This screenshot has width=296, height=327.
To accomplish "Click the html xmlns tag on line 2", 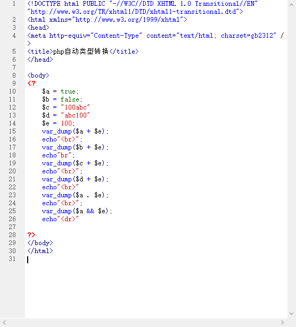I will pos(107,20).
